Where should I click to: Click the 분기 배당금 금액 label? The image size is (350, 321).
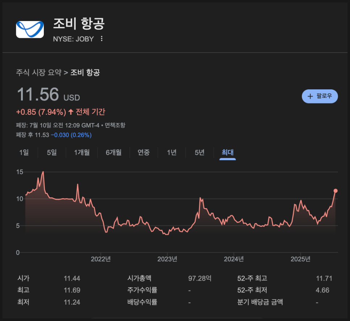(x=260, y=302)
